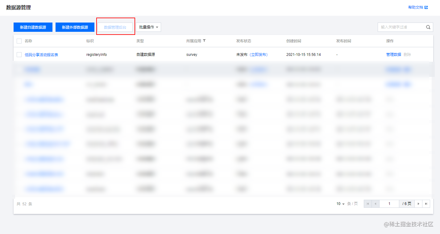
Task: Open the 帮助文档 help link
Action: click(x=418, y=7)
